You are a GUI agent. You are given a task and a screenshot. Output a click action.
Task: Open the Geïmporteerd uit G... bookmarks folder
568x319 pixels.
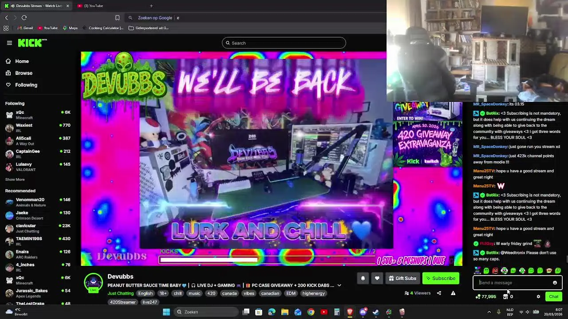click(x=149, y=28)
